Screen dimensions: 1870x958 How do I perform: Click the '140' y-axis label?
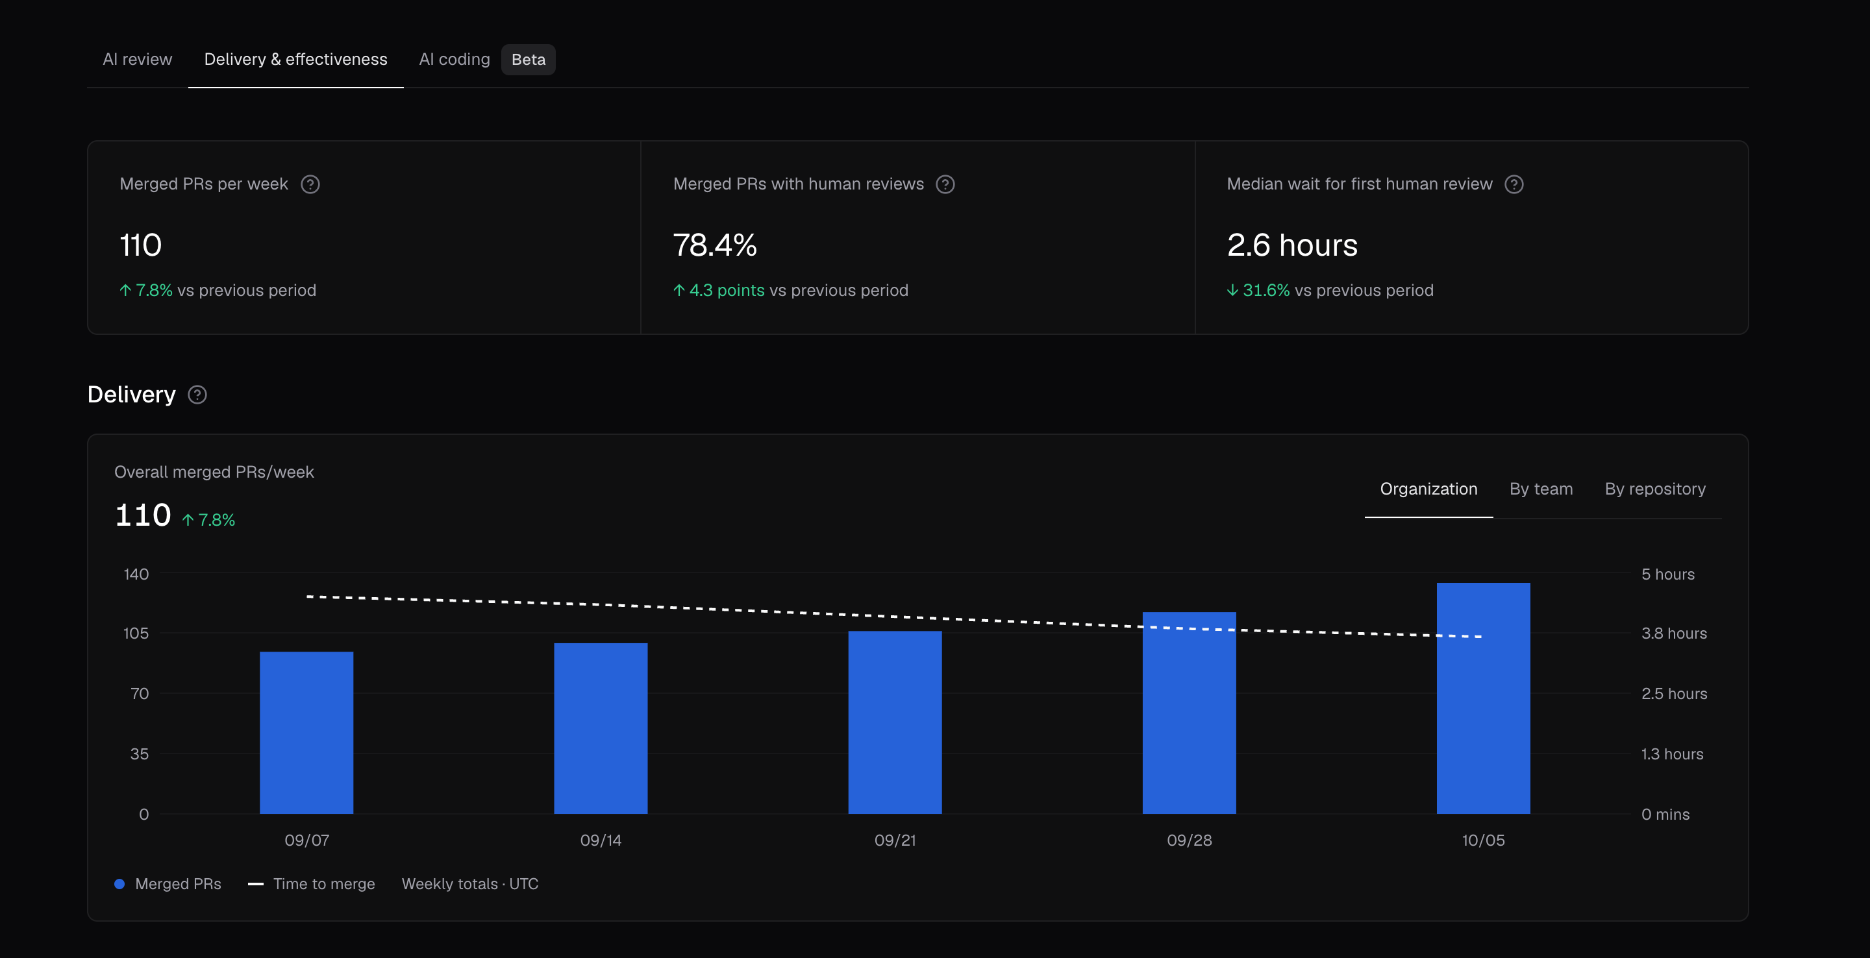[136, 574]
